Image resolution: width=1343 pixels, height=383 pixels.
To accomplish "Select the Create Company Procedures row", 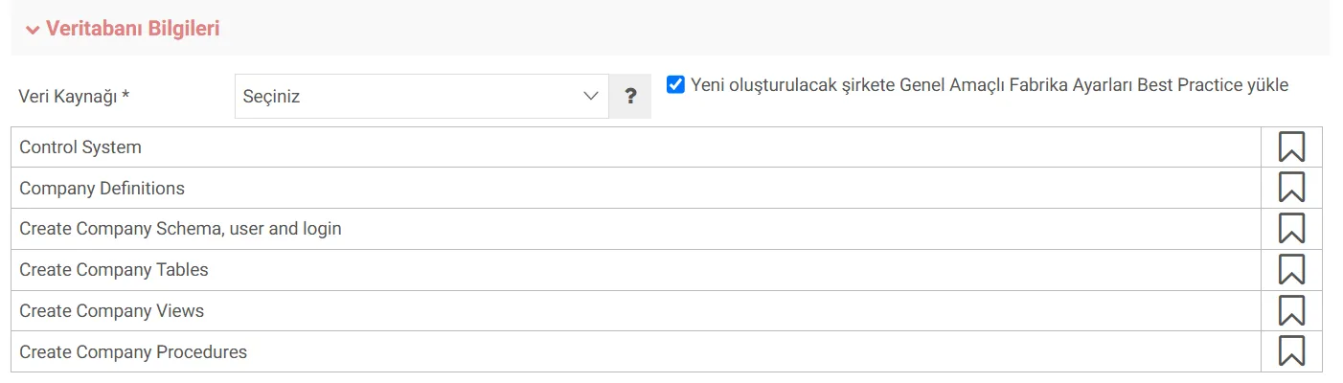I will (636, 351).
